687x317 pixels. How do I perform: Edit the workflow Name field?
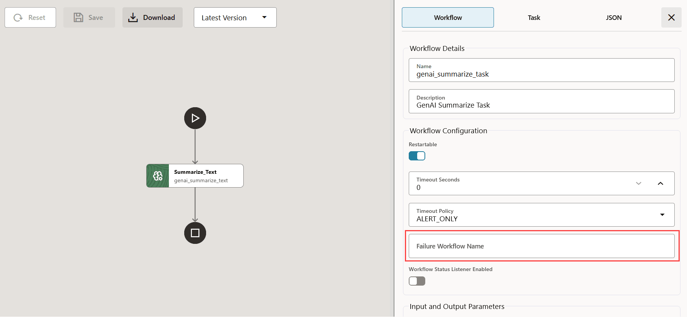coord(542,70)
